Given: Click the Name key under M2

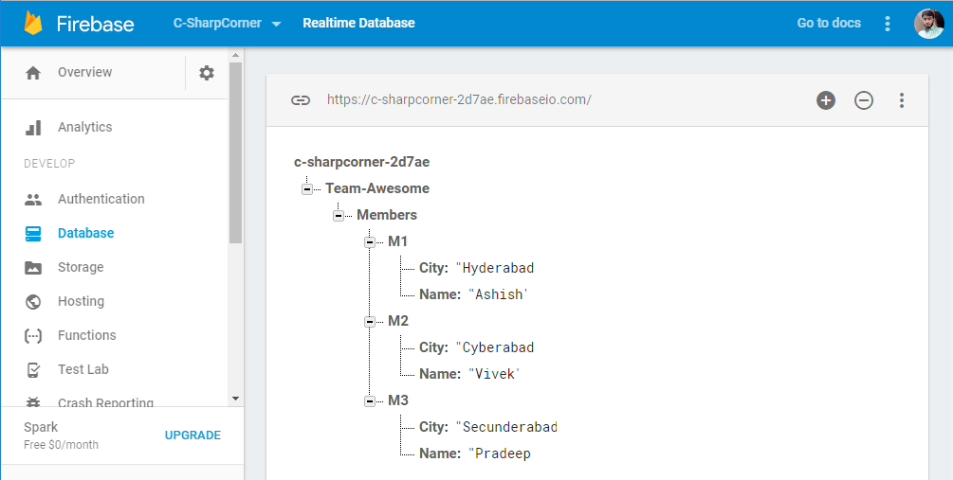Looking at the screenshot, I should tap(439, 374).
